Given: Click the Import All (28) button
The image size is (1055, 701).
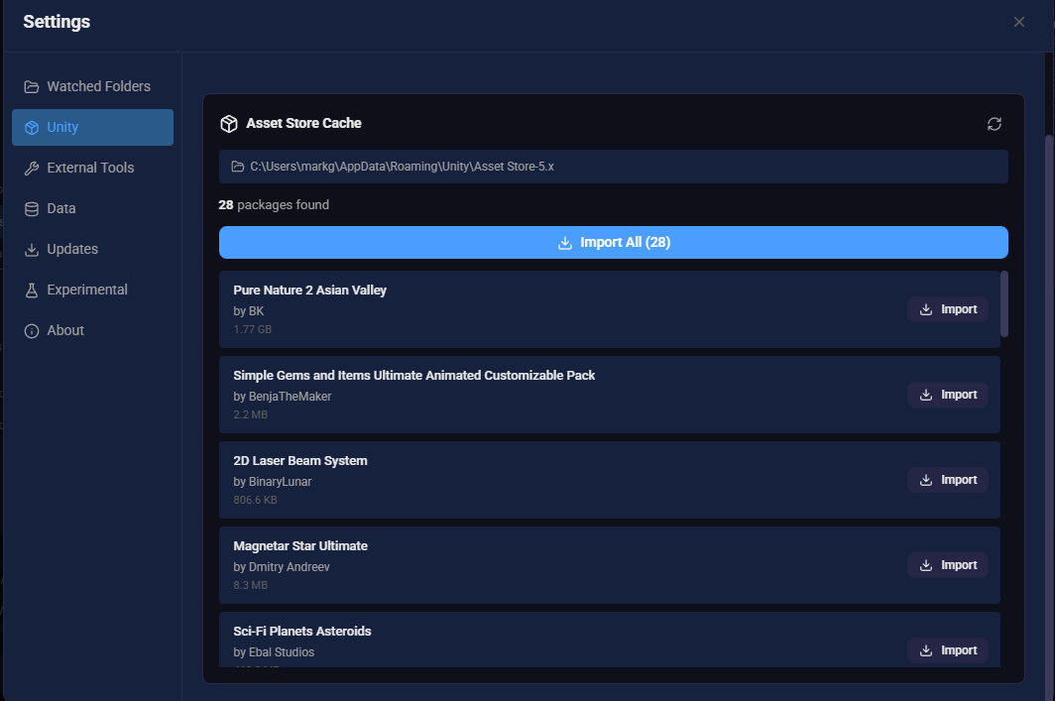Looking at the screenshot, I should (613, 242).
